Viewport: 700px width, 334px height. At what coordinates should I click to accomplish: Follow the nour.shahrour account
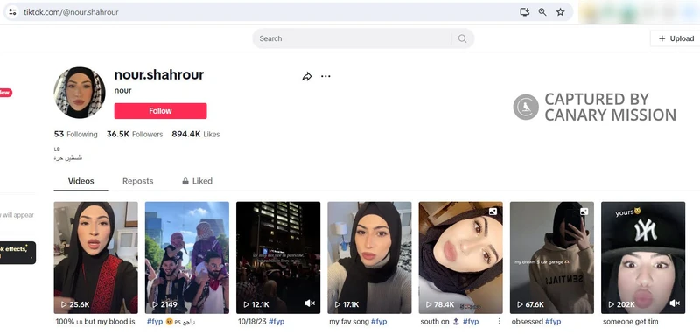[x=160, y=111]
